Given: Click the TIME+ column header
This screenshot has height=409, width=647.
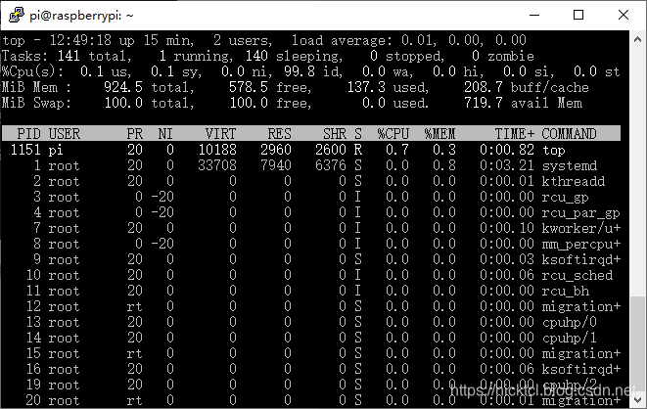Looking at the screenshot, I should click(515, 134).
